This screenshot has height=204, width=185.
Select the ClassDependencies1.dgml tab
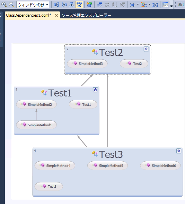click(28, 15)
